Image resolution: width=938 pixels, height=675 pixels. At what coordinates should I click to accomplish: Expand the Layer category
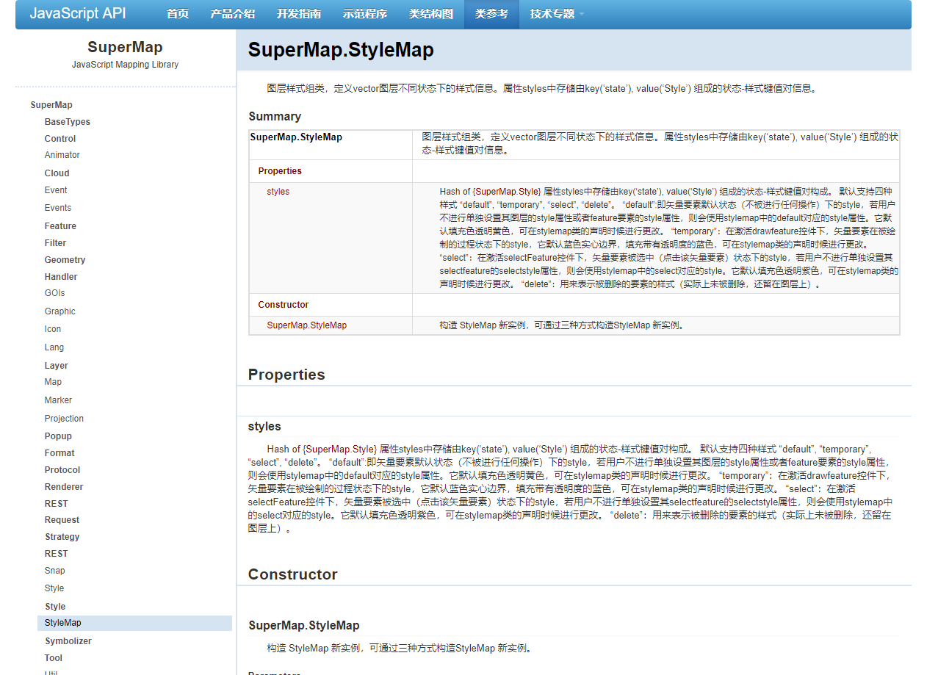(x=57, y=366)
